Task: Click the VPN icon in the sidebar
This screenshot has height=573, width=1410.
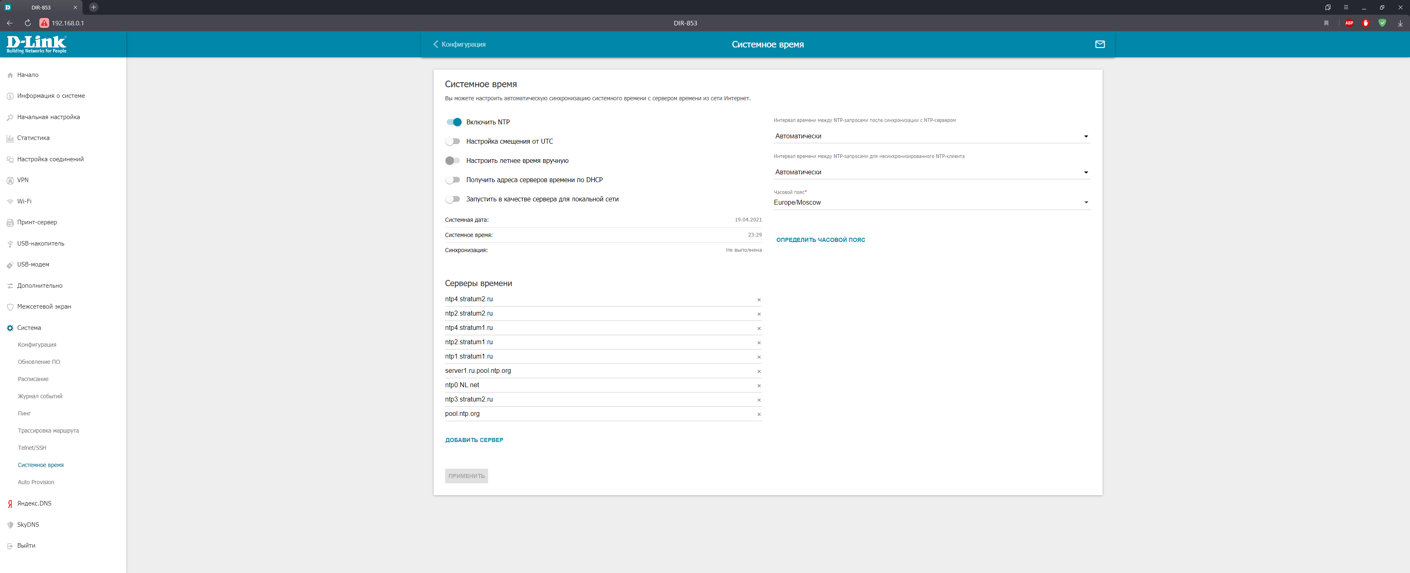Action: pos(10,180)
